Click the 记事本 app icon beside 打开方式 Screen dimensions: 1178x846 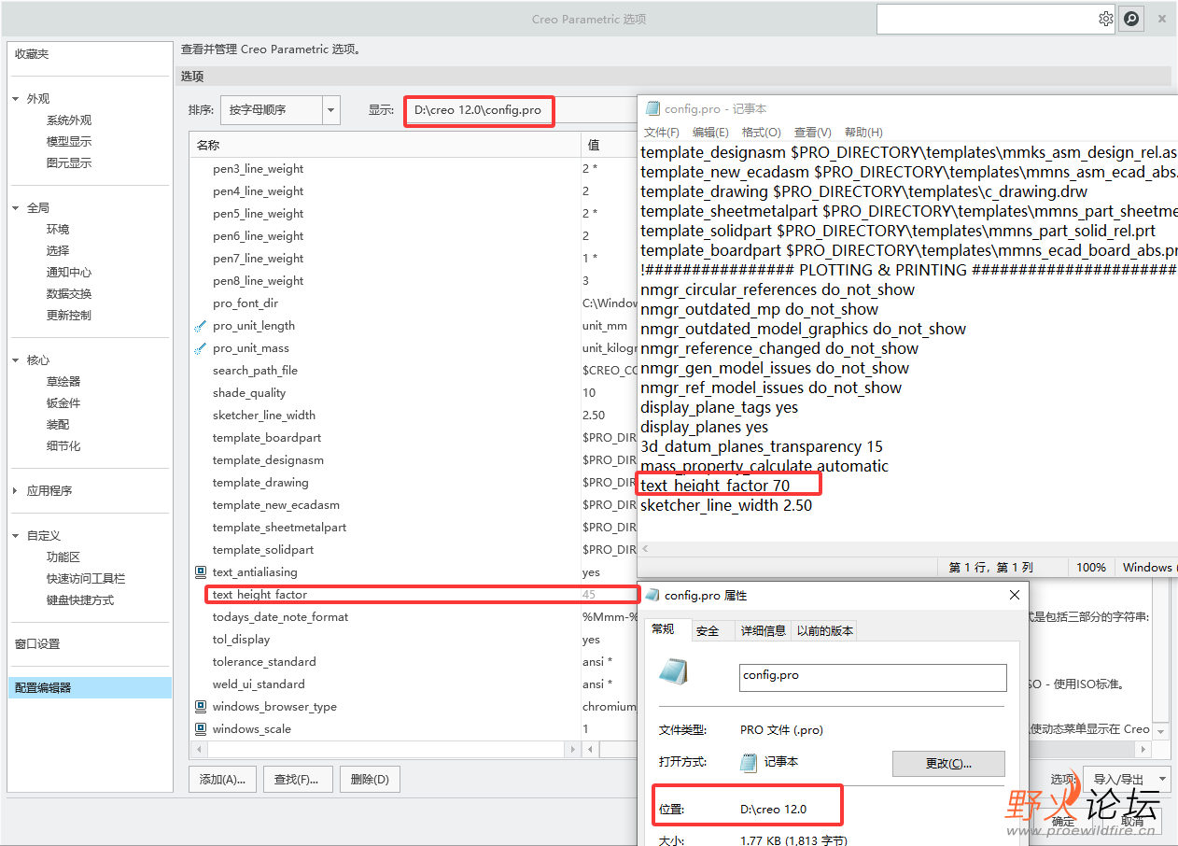click(748, 762)
